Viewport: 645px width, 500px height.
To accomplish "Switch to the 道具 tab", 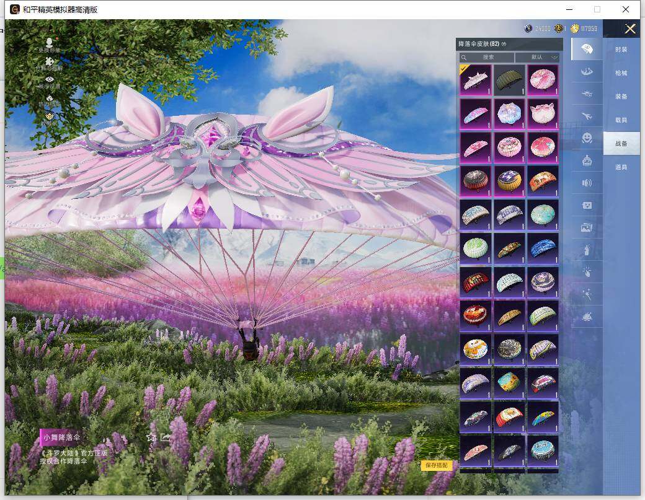I will pos(621,167).
